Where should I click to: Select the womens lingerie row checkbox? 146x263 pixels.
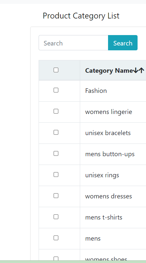(56, 111)
